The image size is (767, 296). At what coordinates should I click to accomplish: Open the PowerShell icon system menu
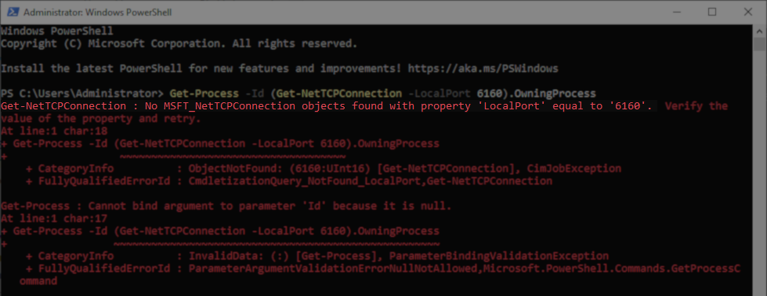pyautogui.click(x=13, y=12)
